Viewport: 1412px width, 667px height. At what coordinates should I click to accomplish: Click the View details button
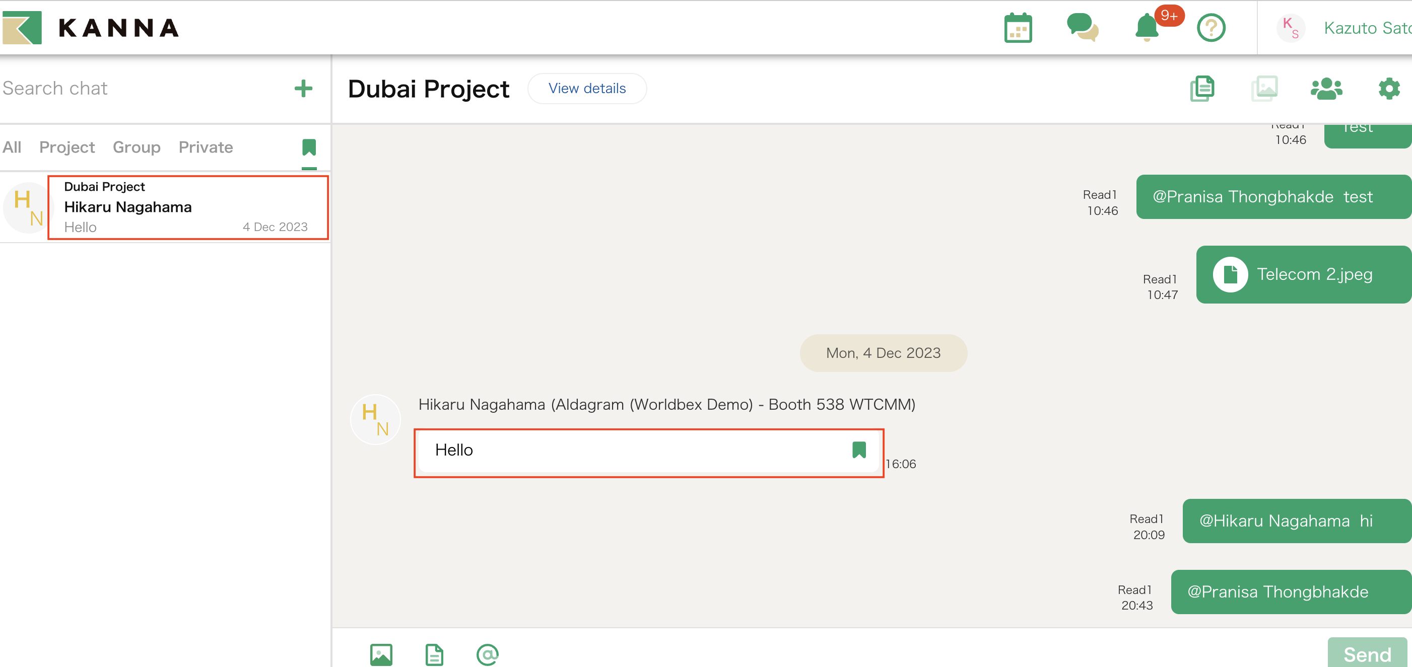point(586,89)
